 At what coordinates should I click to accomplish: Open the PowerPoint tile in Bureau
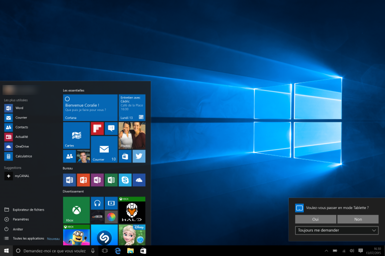coord(83,179)
